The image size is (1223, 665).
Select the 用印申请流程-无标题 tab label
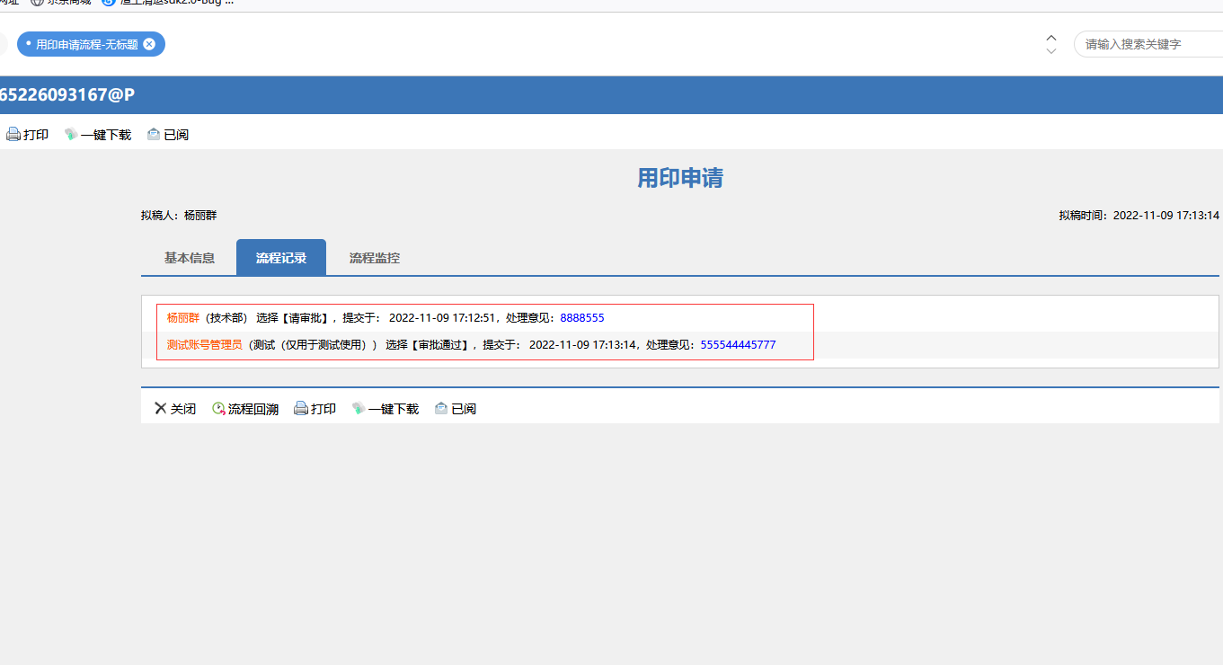[87, 44]
